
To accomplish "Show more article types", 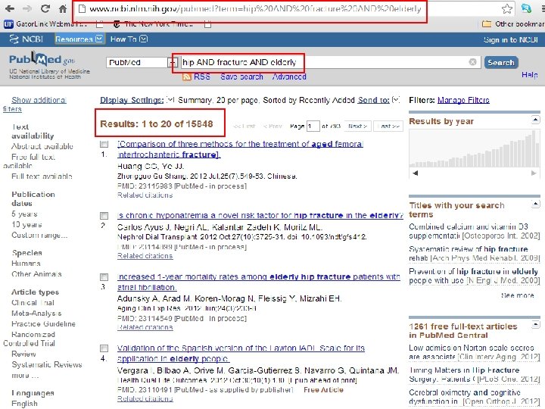I will pyautogui.click(x=24, y=375).
